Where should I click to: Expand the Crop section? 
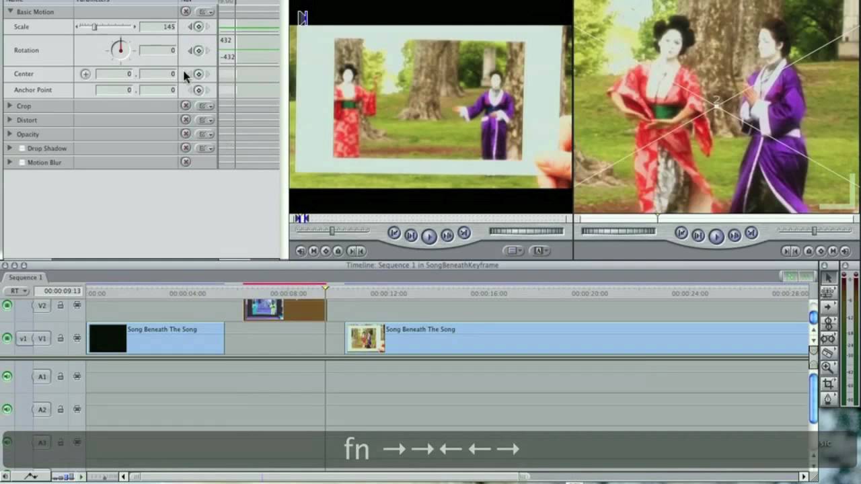9,106
